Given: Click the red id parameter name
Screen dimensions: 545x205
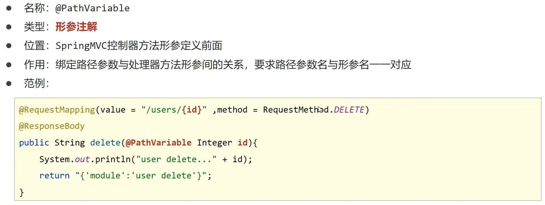Looking at the screenshot, I should pos(242,143).
